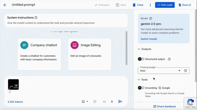Screen dimensions: 197x110
Task: Click the attached image thumbnail in prompt
Action: pos(13,84)
